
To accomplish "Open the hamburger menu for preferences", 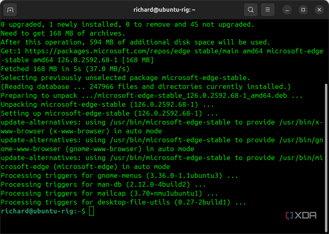I will pyautogui.click(x=267, y=9).
